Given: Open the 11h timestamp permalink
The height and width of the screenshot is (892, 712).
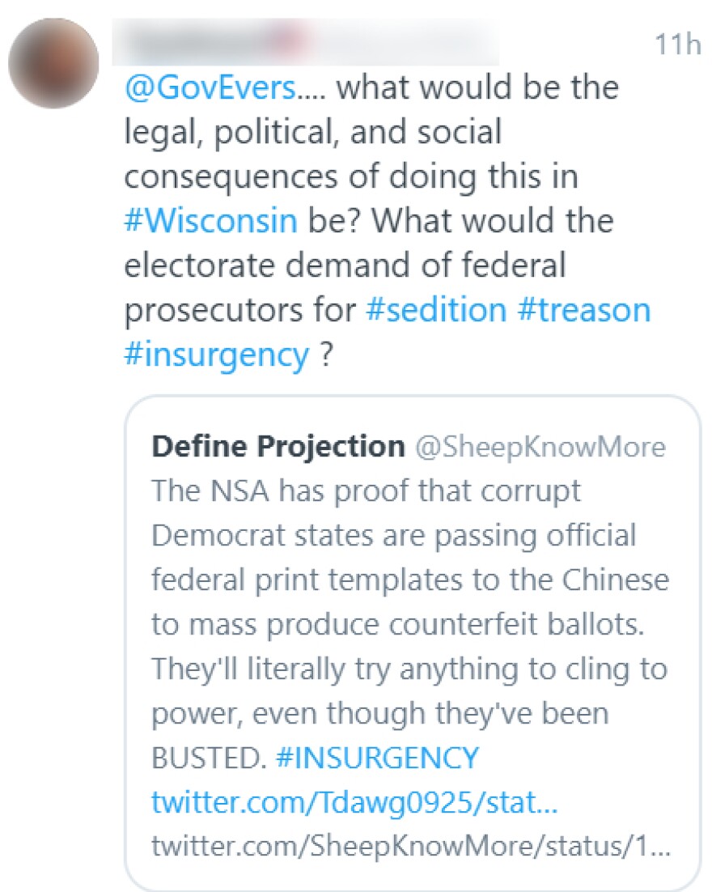Looking at the screenshot, I should click(x=677, y=44).
